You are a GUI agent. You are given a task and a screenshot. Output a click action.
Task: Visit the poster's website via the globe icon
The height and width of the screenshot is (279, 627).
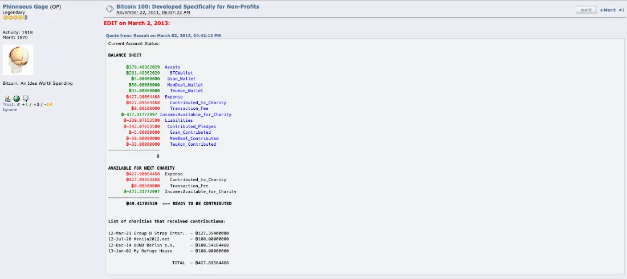pyautogui.click(x=17, y=99)
